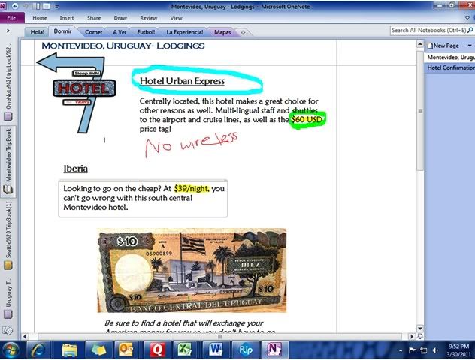
Task: Open the Home ribbon tab
Action: pyautogui.click(x=40, y=18)
